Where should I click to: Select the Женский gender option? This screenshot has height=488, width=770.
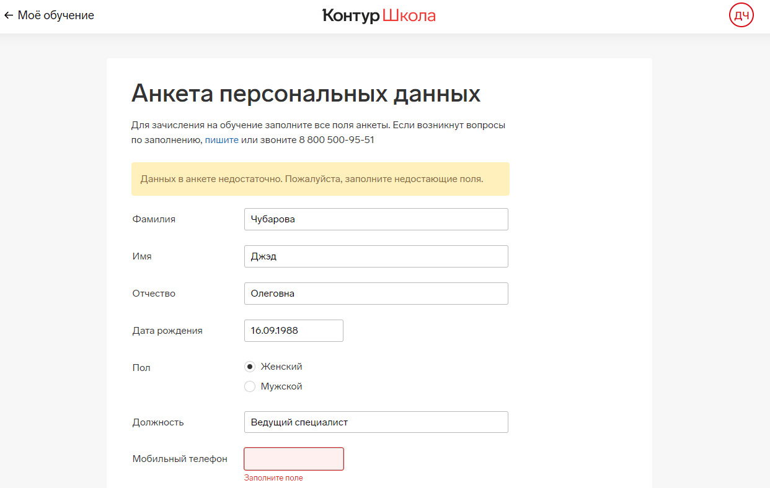(x=250, y=367)
